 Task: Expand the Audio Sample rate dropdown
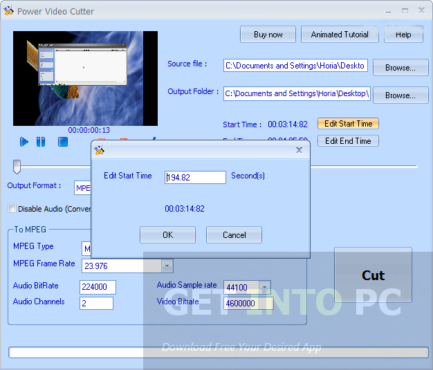[x=264, y=288]
